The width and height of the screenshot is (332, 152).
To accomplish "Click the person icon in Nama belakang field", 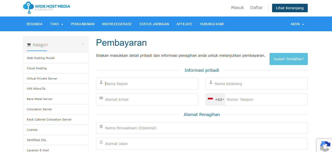I will point(211,82).
